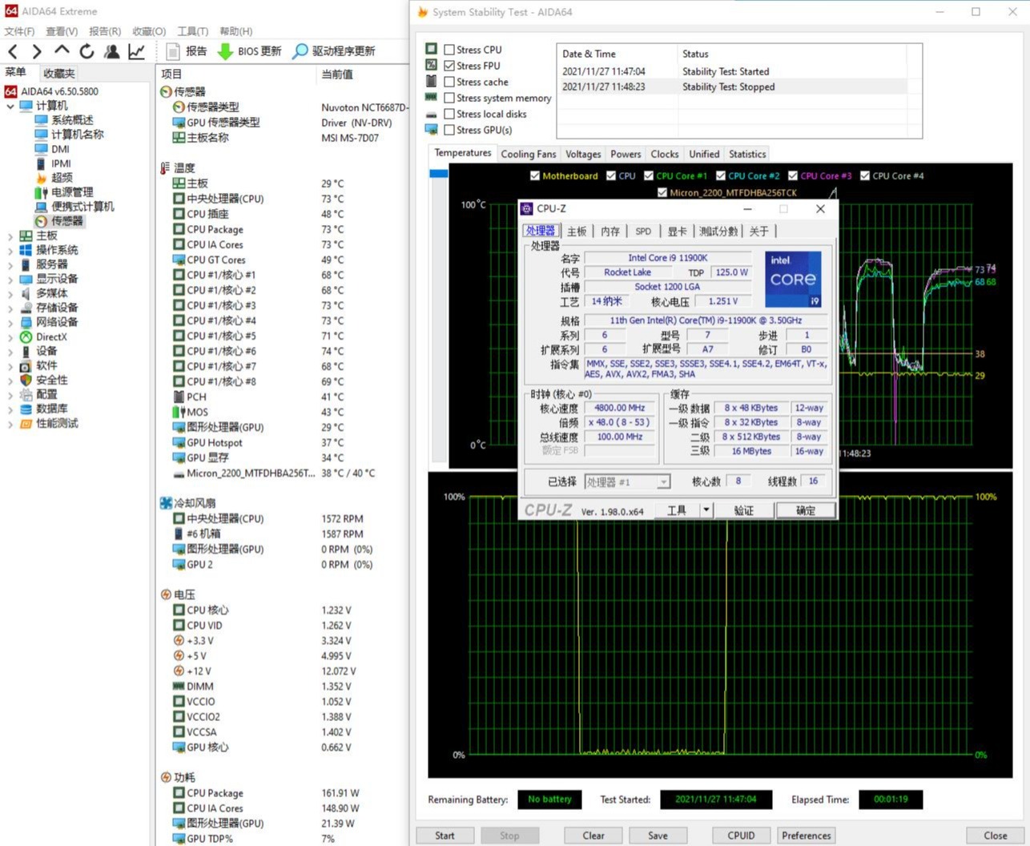Enable the Stress GPU(s) checkbox
The image size is (1030, 846).
pyautogui.click(x=449, y=130)
